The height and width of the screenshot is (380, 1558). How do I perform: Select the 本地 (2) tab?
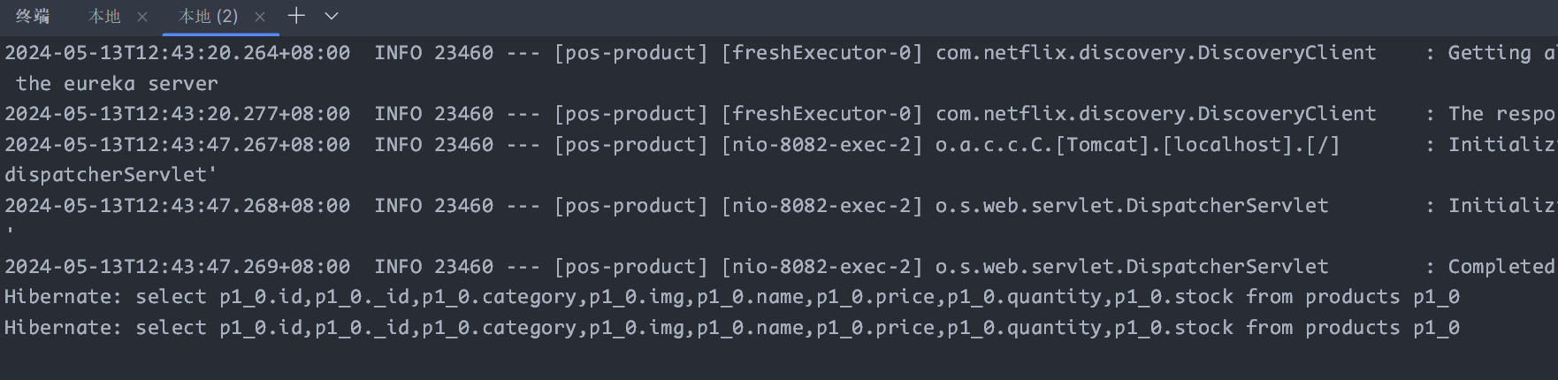208,17
